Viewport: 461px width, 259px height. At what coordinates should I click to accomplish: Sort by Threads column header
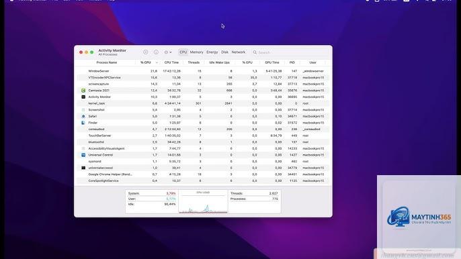click(x=194, y=62)
